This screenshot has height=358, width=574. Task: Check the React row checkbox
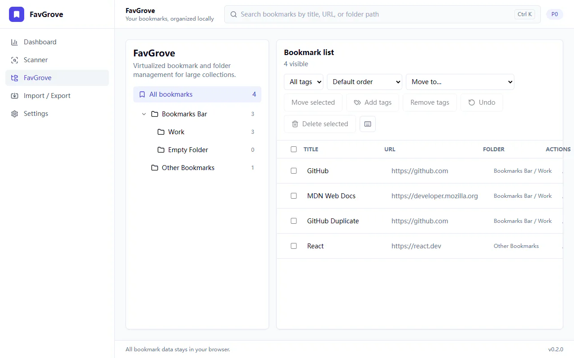294,246
